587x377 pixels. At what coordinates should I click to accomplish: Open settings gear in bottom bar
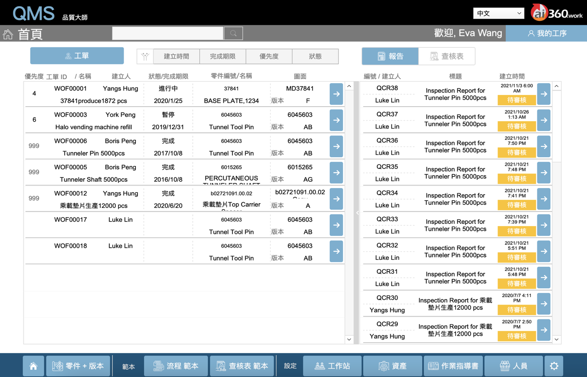(x=554, y=366)
